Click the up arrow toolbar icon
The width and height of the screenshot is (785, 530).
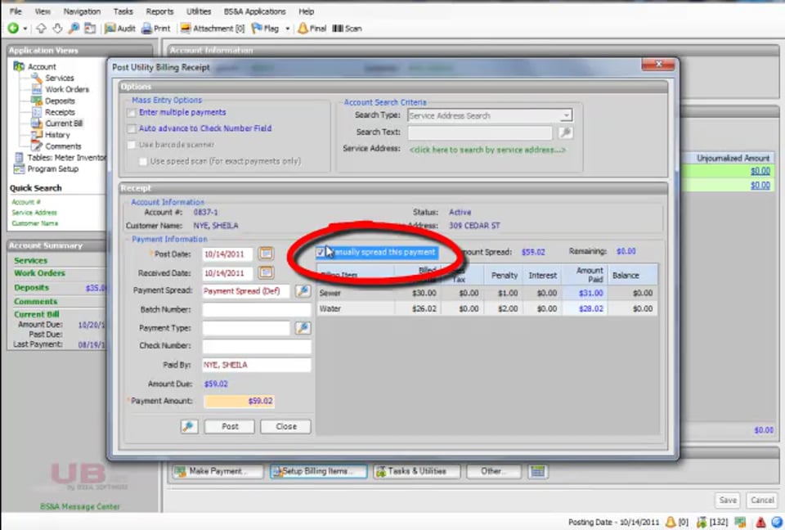[41, 29]
